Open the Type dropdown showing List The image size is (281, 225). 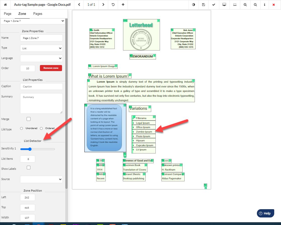coord(41,48)
